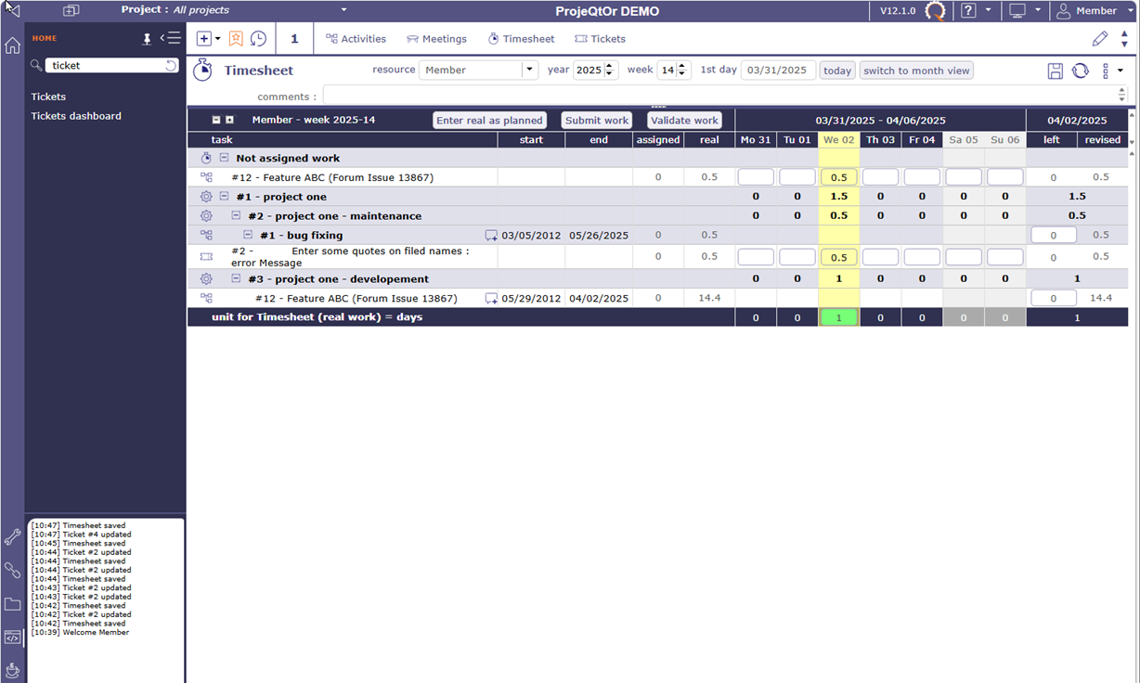The image size is (1140, 683).
Task: Click the today button
Action: coord(837,71)
